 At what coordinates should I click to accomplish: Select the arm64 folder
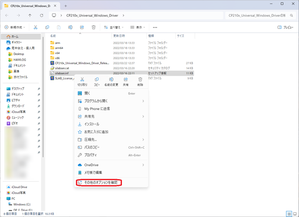121,48
